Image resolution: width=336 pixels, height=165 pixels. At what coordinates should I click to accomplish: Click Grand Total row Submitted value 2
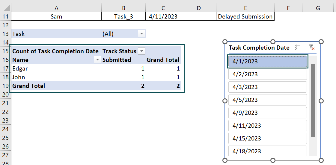pyautogui.click(x=123, y=86)
